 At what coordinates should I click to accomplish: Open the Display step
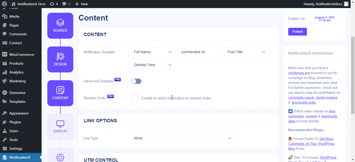[x=60, y=127]
